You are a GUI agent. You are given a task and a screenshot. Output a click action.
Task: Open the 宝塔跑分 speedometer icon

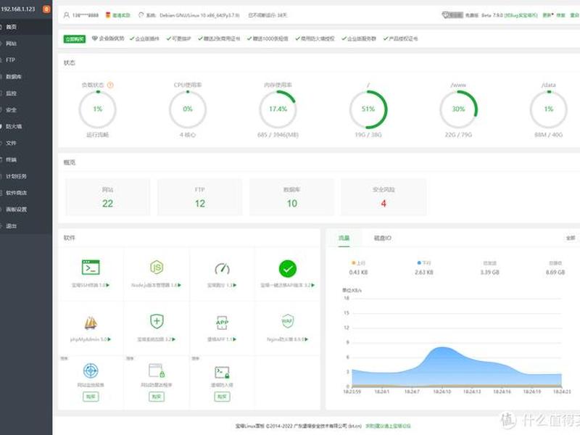(223, 268)
